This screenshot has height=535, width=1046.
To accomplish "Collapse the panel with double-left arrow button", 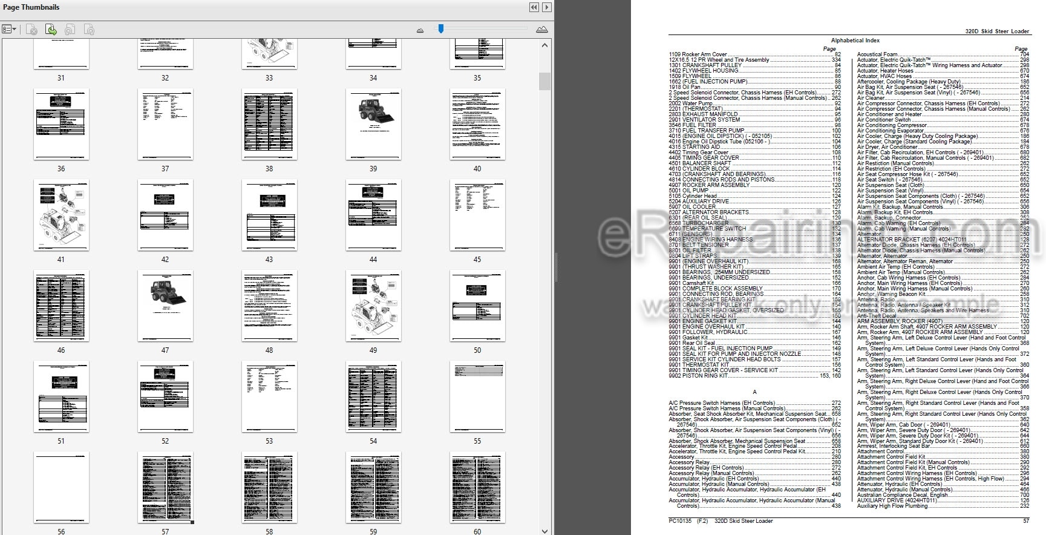I will point(534,7).
